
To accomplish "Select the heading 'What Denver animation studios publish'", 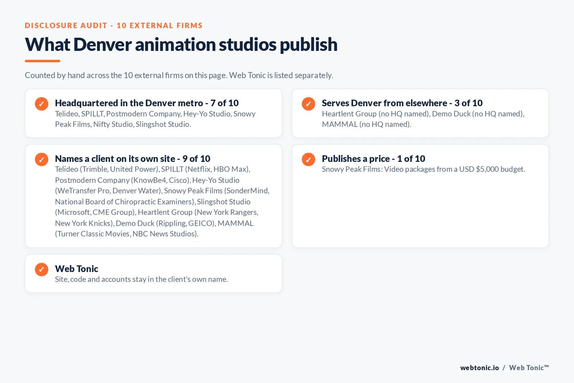I will coord(181,45).
